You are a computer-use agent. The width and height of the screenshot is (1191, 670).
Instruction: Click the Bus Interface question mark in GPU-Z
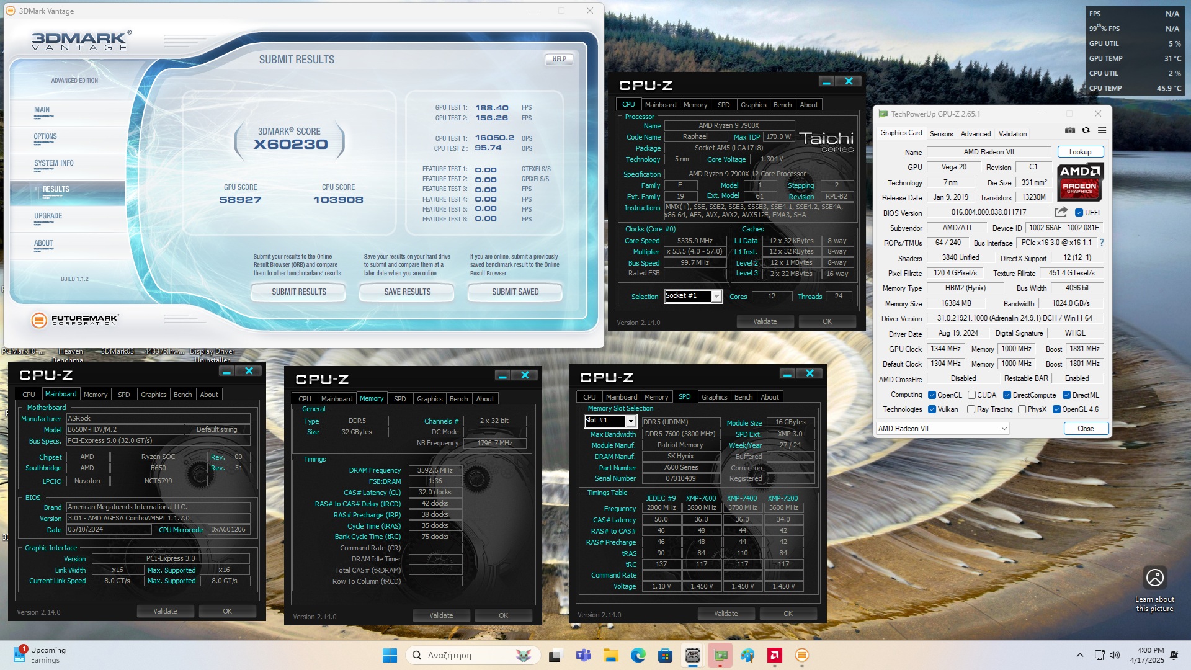(x=1102, y=243)
